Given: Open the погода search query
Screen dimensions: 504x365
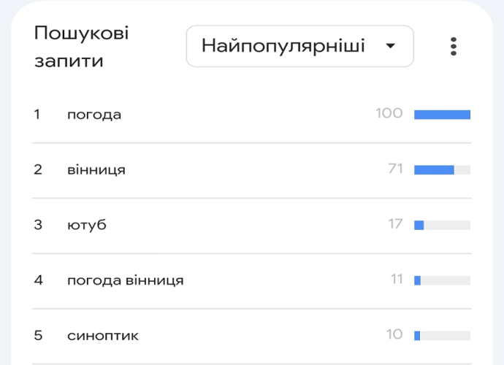Looking at the screenshot, I should pyautogui.click(x=94, y=115).
